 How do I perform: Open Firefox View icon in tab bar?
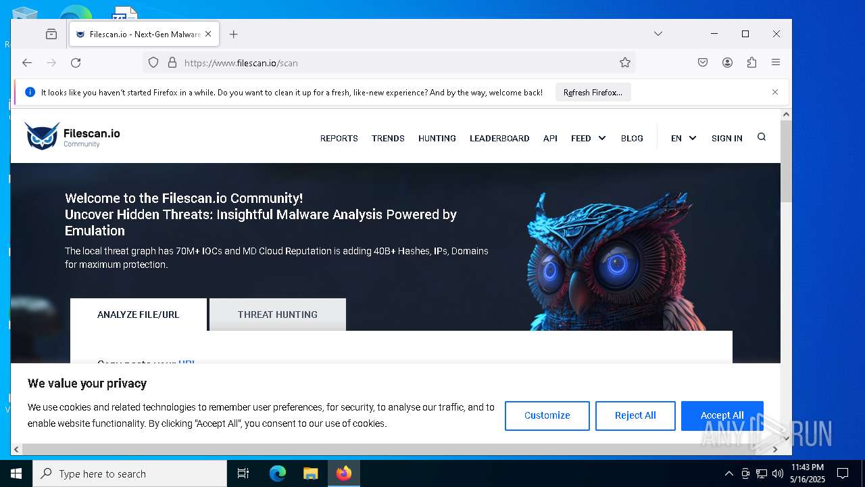[x=51, y=34]
